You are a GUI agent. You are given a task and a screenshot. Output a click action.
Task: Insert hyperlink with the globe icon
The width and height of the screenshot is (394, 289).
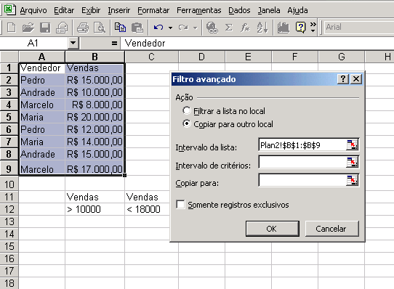[x=212, y=28]
